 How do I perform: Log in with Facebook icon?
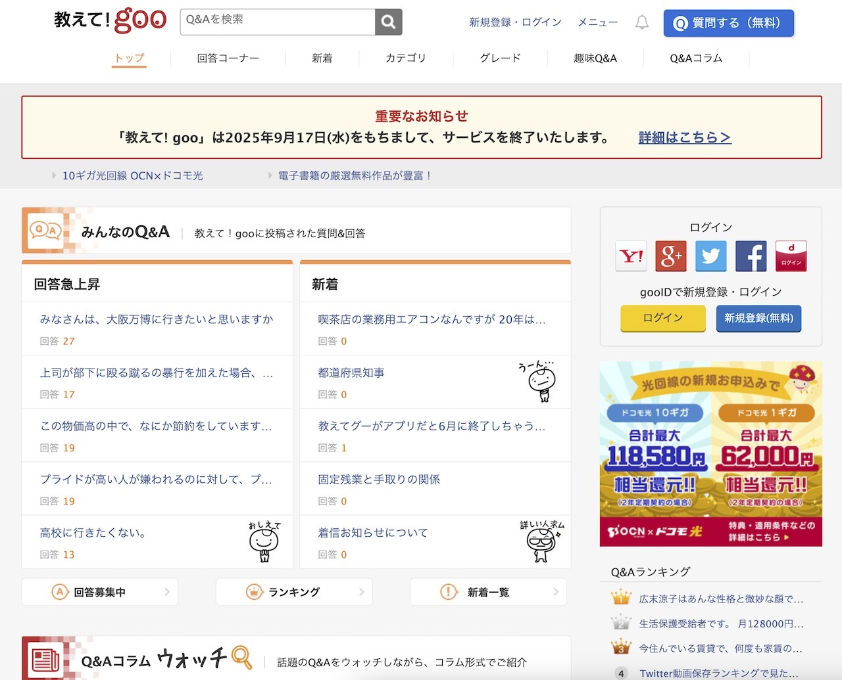click(x=751, y=256)
